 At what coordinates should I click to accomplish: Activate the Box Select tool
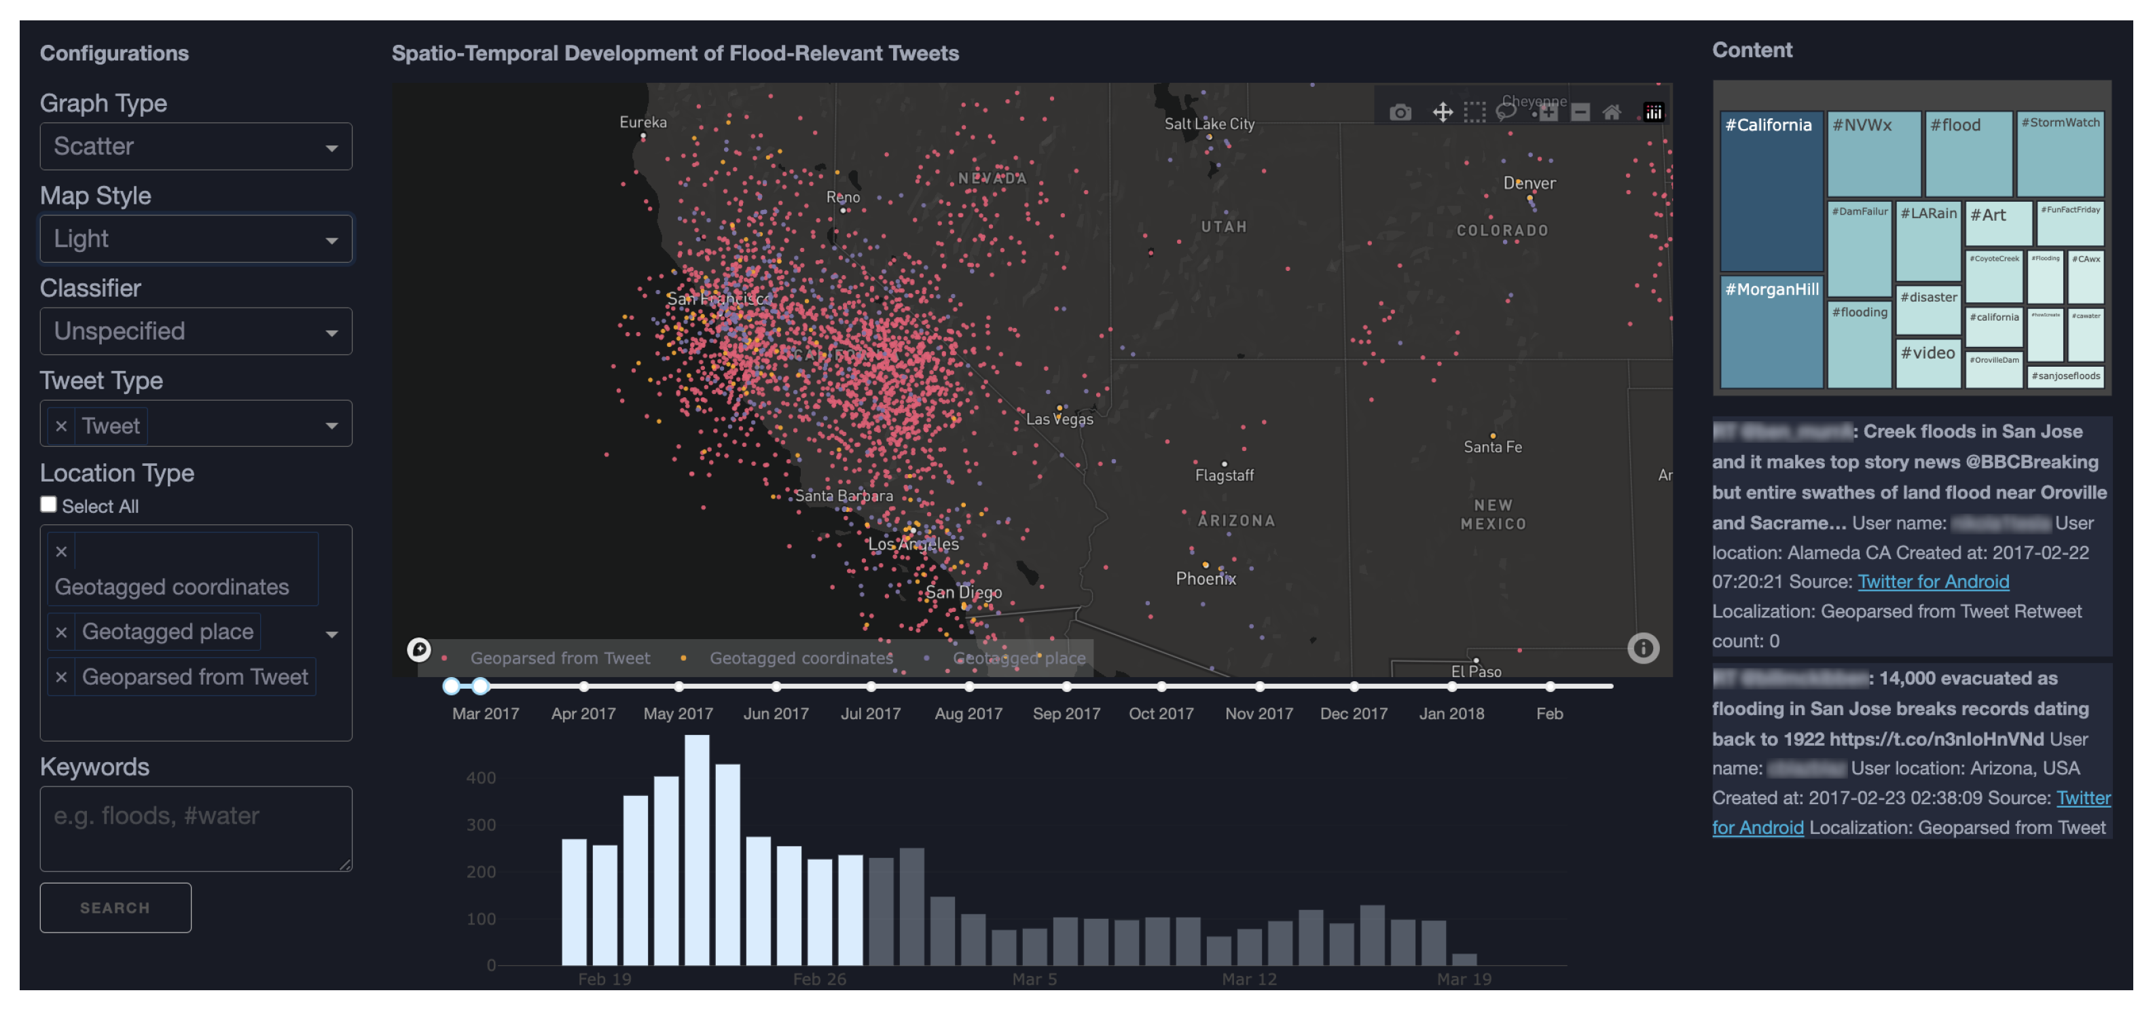(x=1474, y=112)
